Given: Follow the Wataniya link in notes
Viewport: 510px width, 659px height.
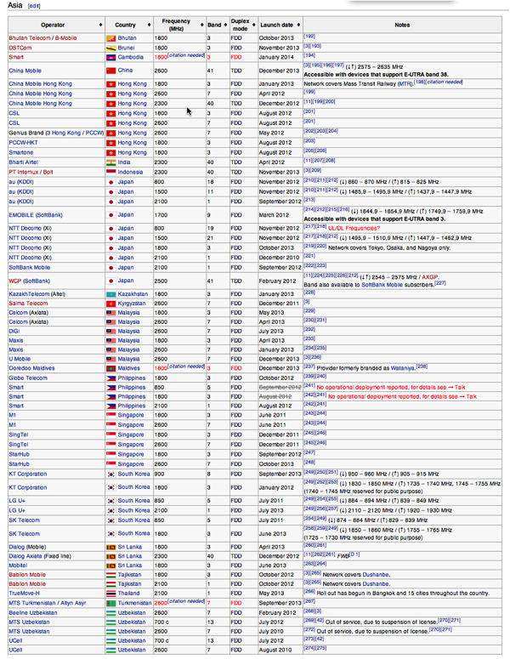Looking at the screenshot, I should [403, 368].
